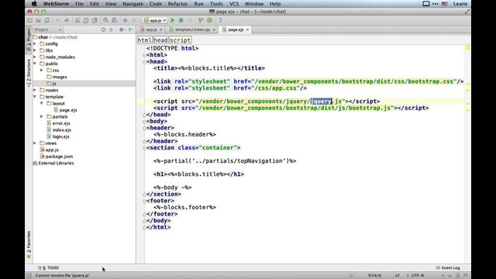Screen dimensions: 496x279
Task: Click the Forward navigation arrow icon
Action: pyautogui.click(x=134, y=20)
